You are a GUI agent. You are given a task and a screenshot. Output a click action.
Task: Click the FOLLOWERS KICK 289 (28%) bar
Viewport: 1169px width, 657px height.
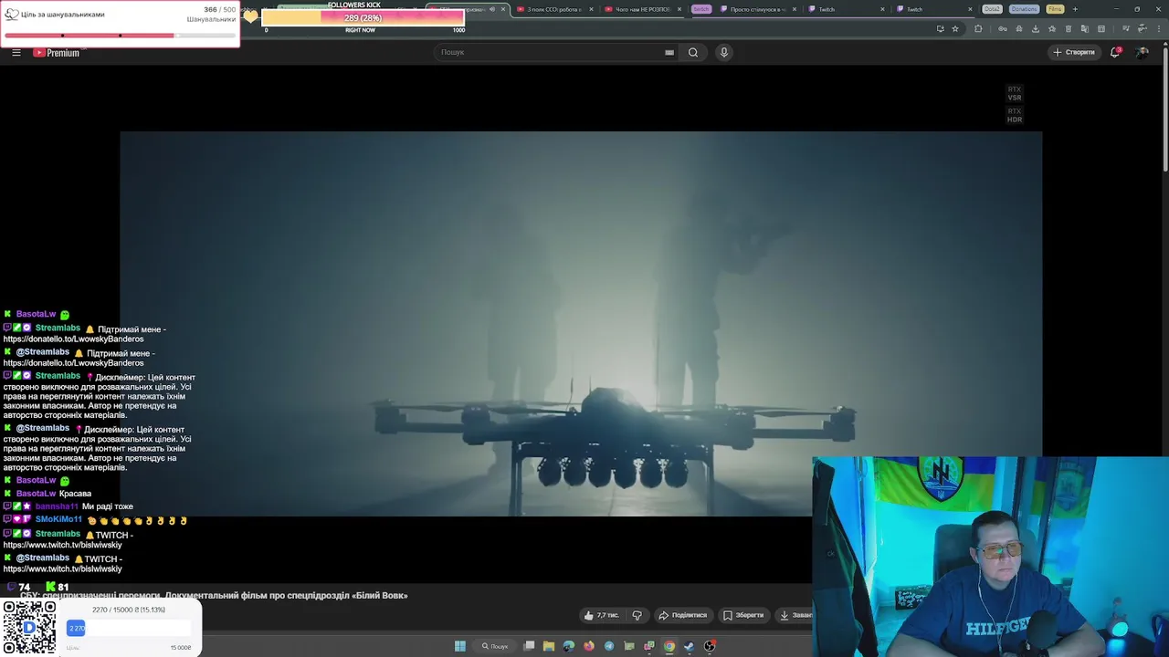pyautogui.click(x=363, y=18)
